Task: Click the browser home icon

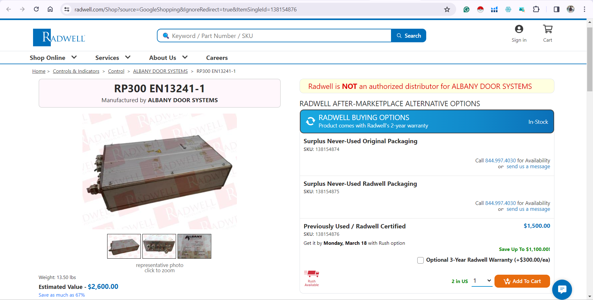Action: click(50, 9)
